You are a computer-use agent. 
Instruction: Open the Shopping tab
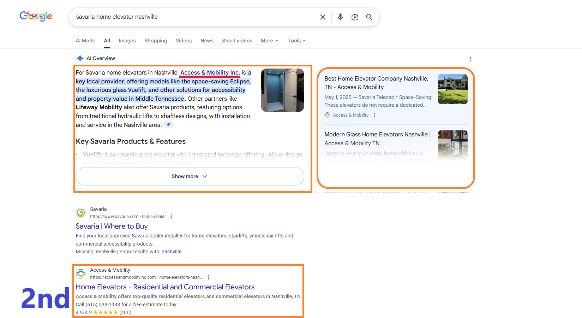point(156,41)
